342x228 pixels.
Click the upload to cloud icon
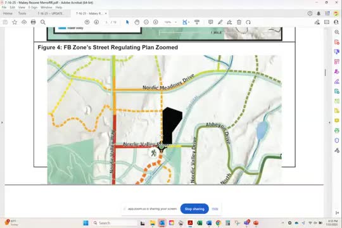24,22
